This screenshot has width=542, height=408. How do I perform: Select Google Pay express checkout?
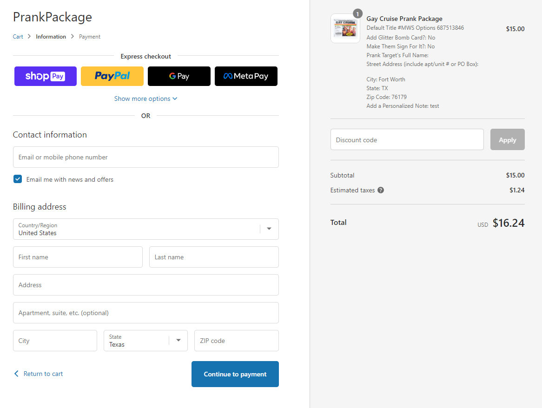coord(179,76)
